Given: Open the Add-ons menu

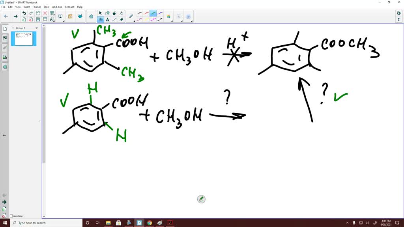Looking at the screenshot, I should (x=57, y=7).
